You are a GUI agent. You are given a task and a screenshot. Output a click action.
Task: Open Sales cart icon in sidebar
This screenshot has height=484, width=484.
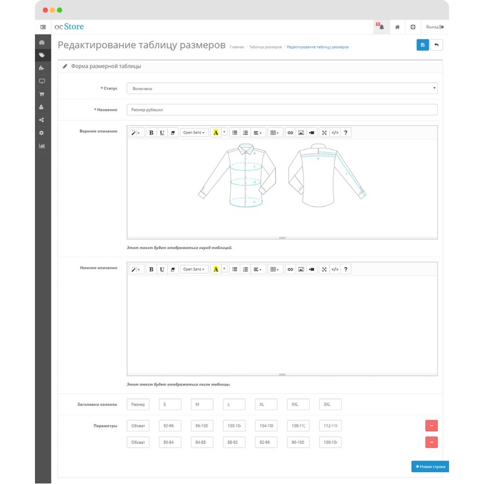coord(42,94)
